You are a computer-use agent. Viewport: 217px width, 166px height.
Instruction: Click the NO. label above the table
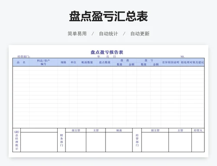point(182,57)
